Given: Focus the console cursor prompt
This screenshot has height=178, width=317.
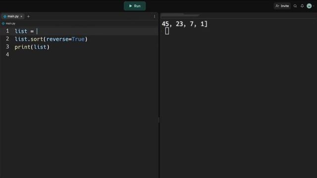Looking at the screenshot, I should coord(167,31).
